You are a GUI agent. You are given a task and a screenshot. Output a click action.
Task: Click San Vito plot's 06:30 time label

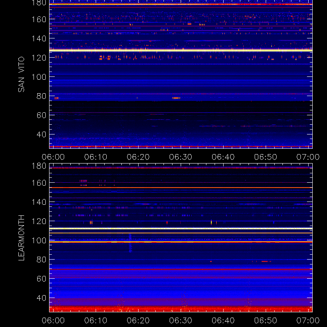point(181,157)
